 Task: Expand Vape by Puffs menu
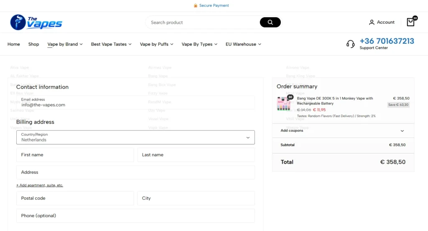point(156,44)
